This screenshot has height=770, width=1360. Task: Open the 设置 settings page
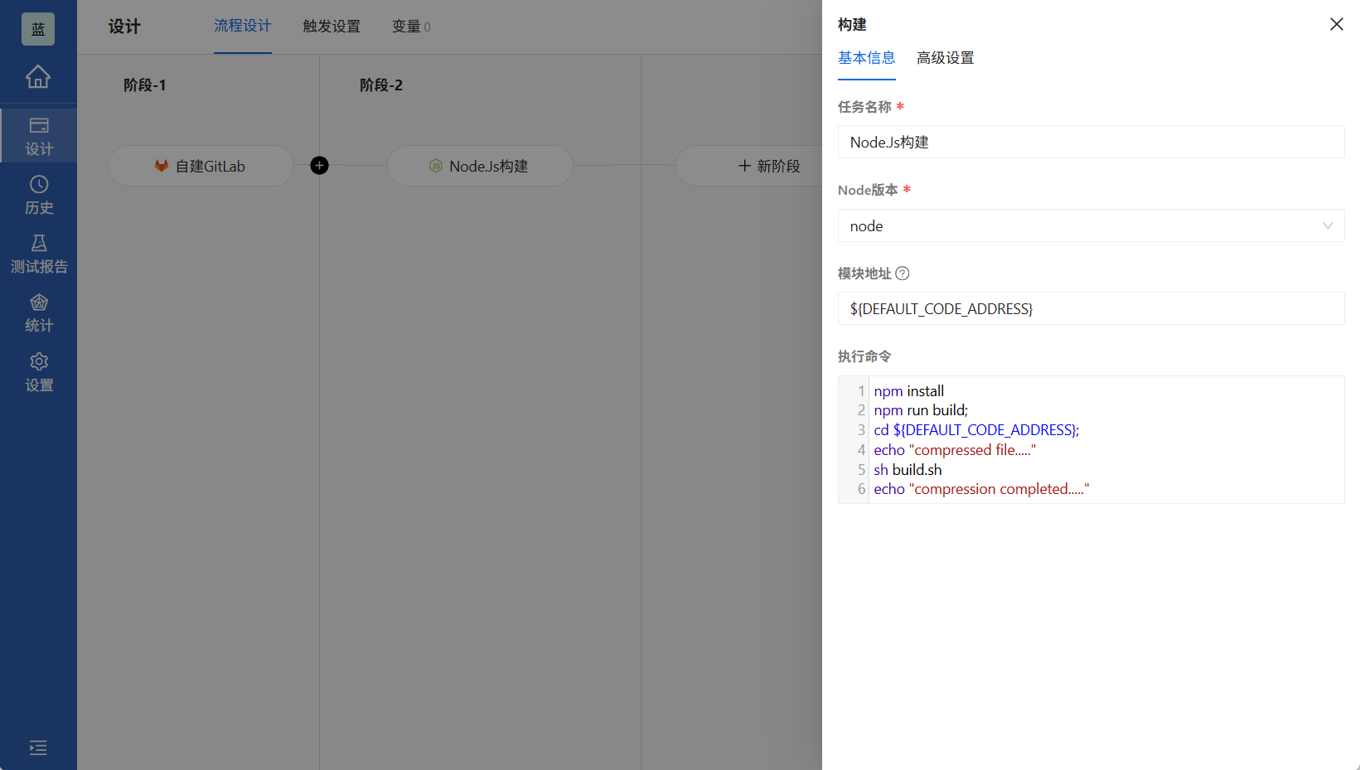[x=38, y=371]
